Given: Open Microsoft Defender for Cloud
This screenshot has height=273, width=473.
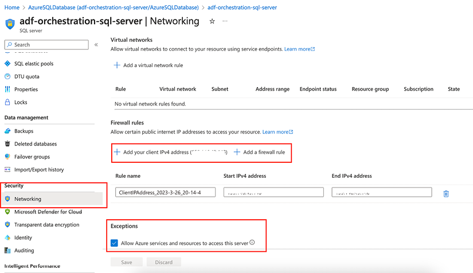Looking at the screenshot, I should pyautogui.click(x=48, y=212).
